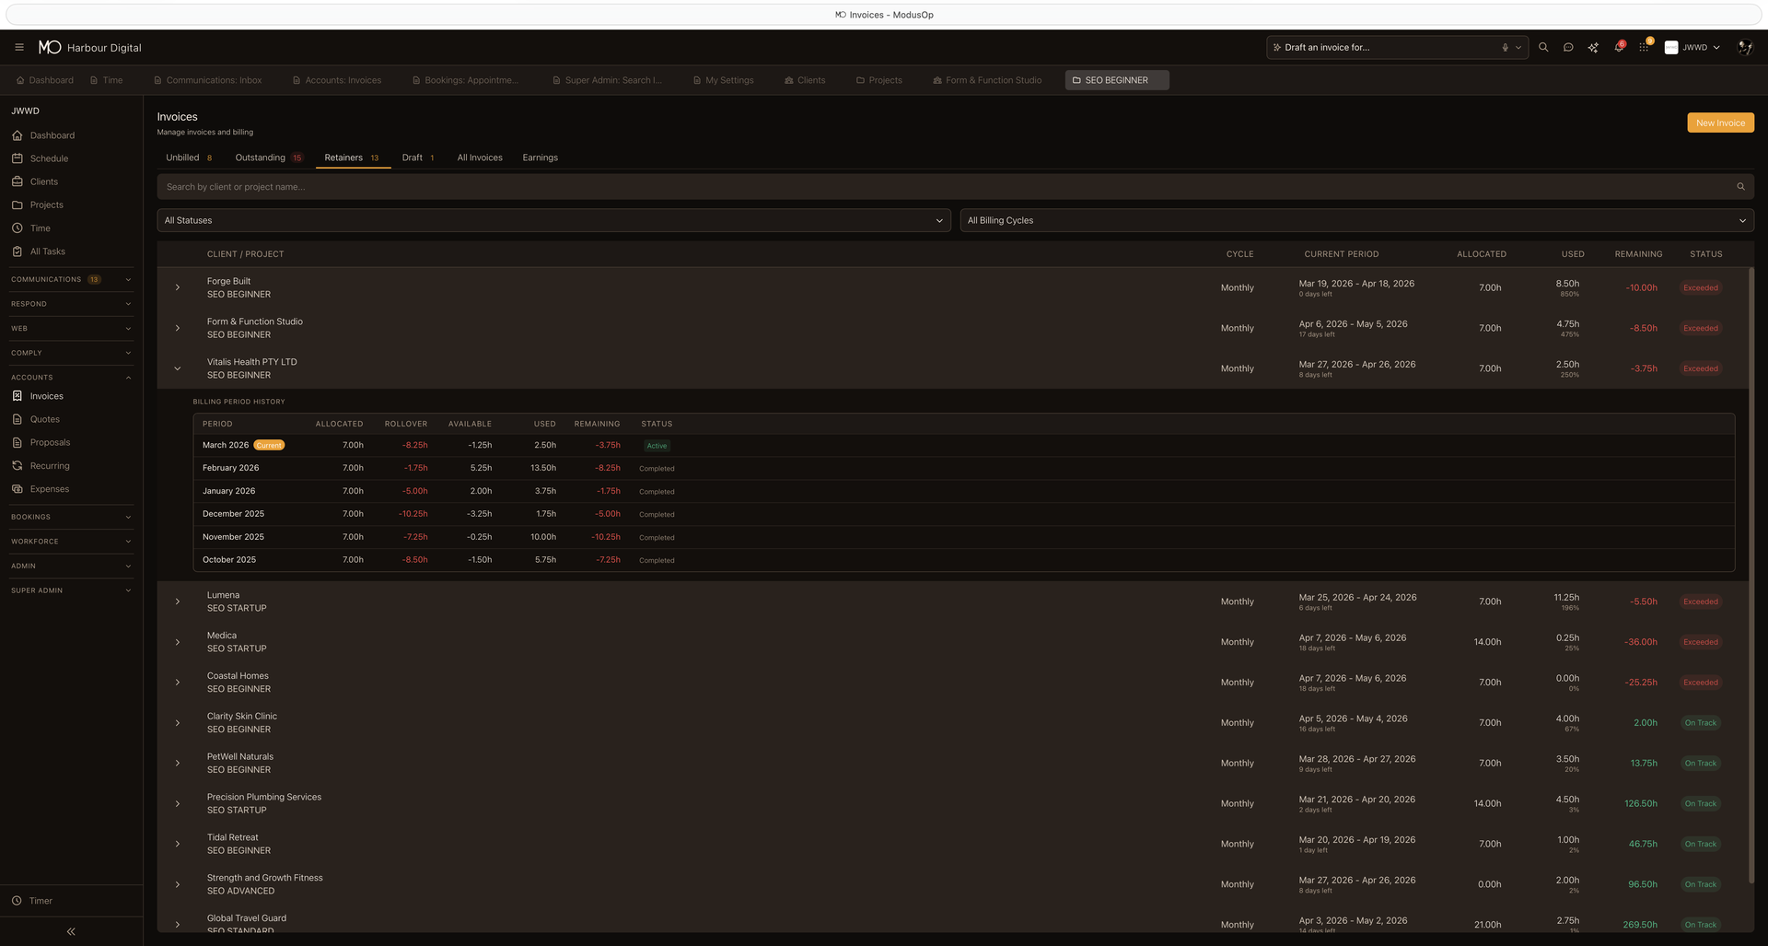Image resolution: width=1768 pixels, height=946 pixels.
Task: Open global search with the magnifier icon
Action: (x=1543, y=47)
